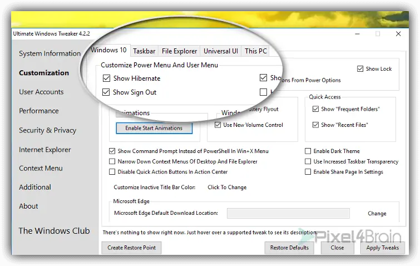Switch to the This PC tab
Image resolution: width=420 pixels, height=266 pixels.
pos(256,51)
